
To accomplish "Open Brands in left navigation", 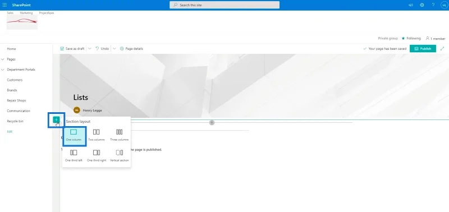I will pos(12,90).
